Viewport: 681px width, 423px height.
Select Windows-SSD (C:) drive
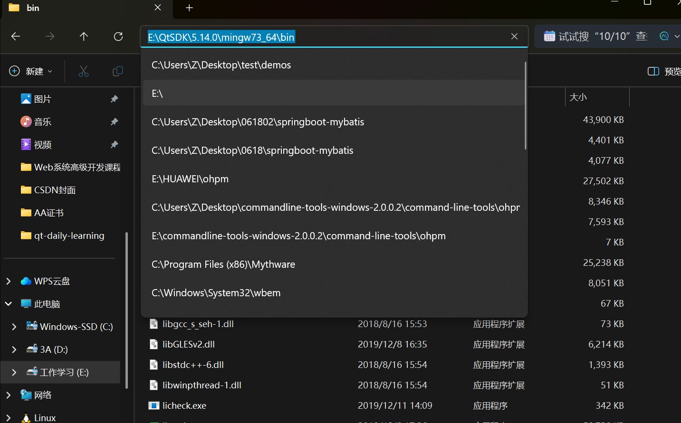click(69, 327)
